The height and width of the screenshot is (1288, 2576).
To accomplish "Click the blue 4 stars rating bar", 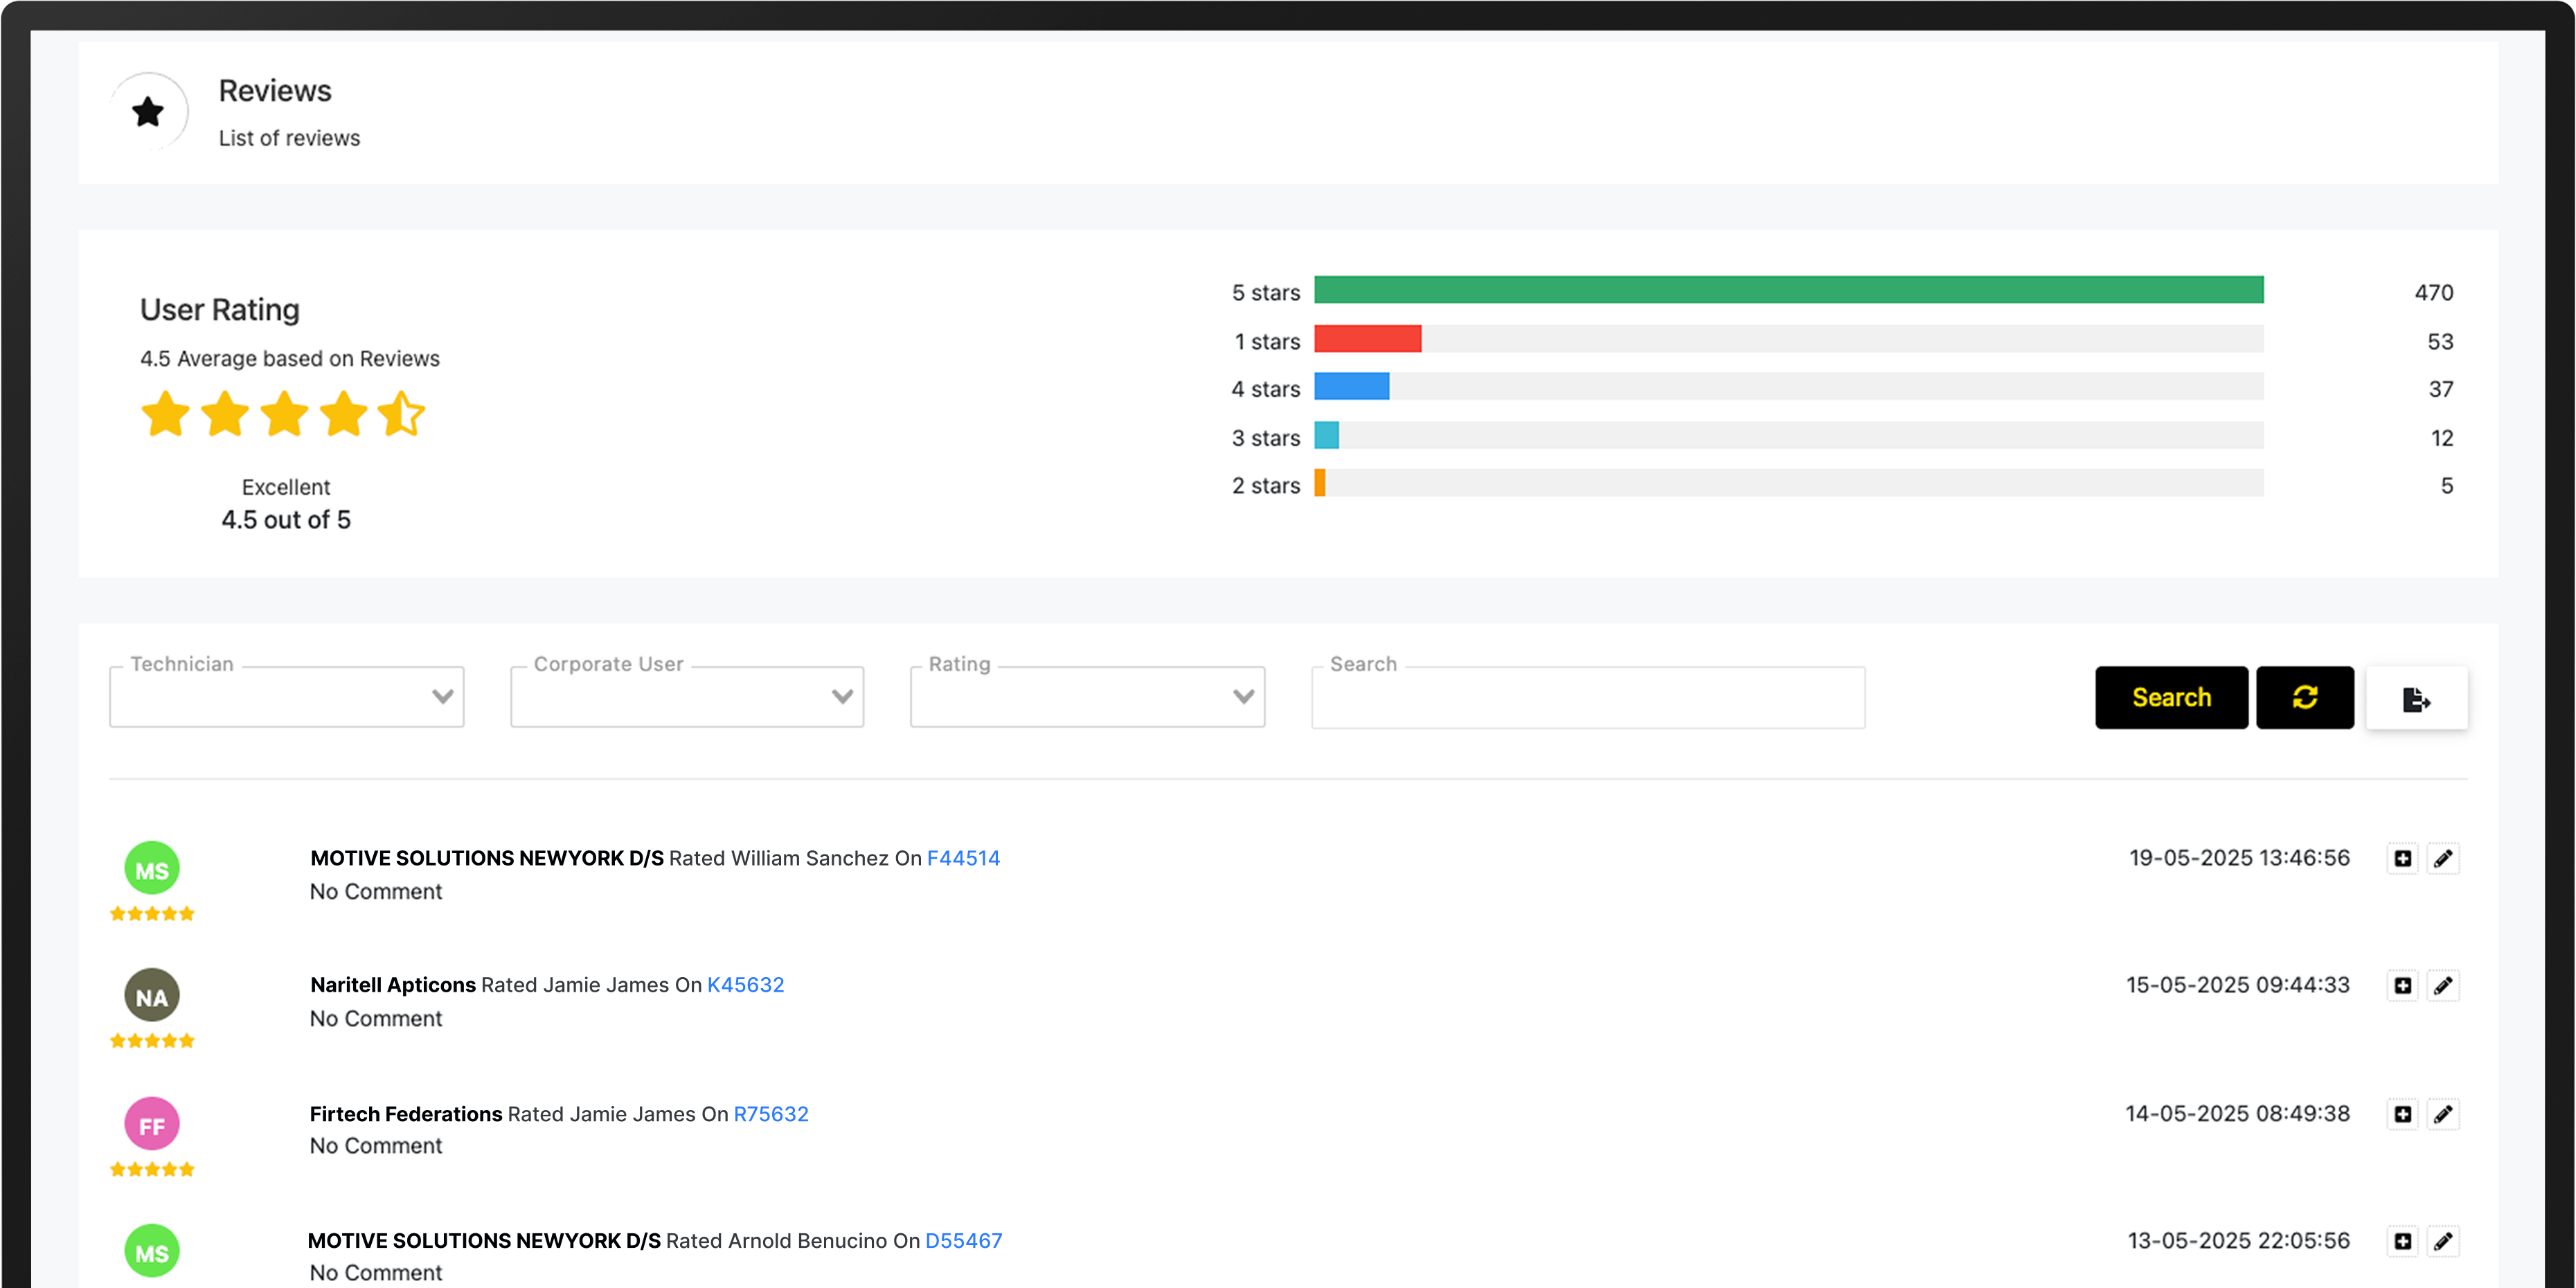I will tap(1351, 386).
